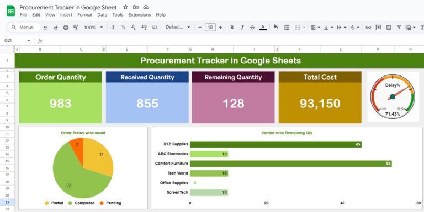424x212 pixels.
Task: Open the Edit menu
Action: pyautogui.click(x=36, y=15)
